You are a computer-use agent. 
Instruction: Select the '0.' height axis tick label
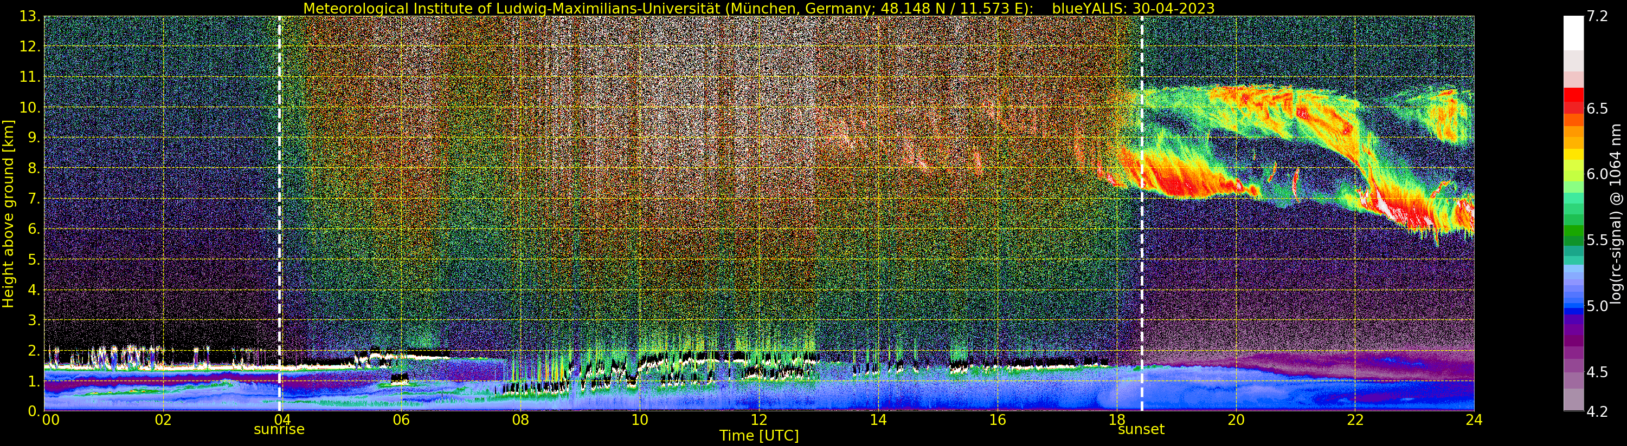click(x=34, y=411)
